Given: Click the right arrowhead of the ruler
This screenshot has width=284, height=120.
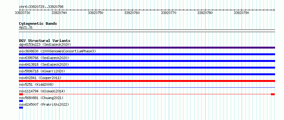Looking at the screenshot, I should (x=274, y=10).
